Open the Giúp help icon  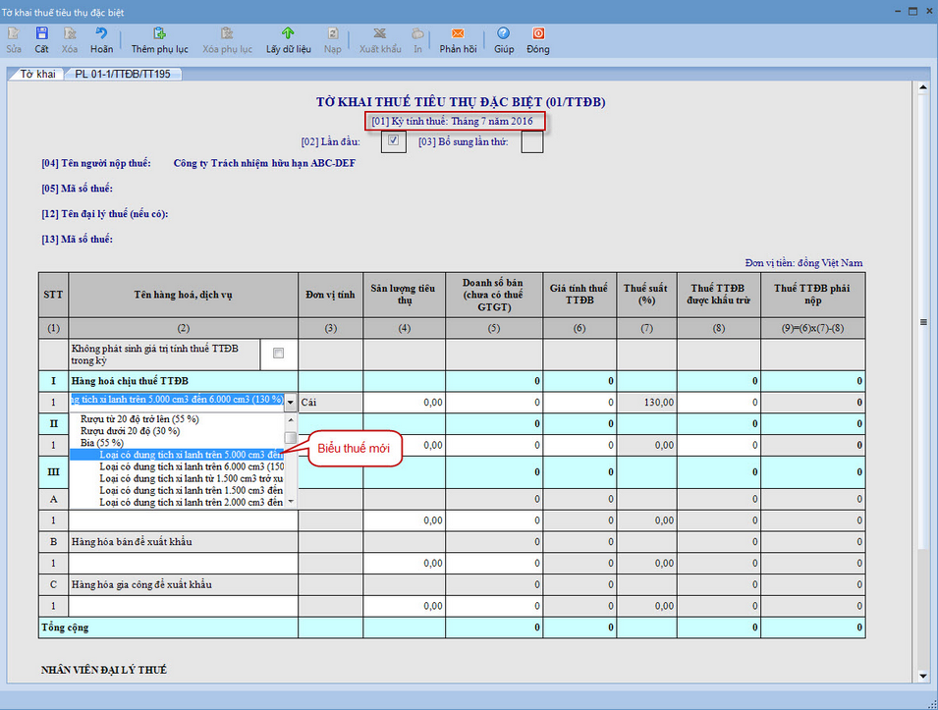504,33
